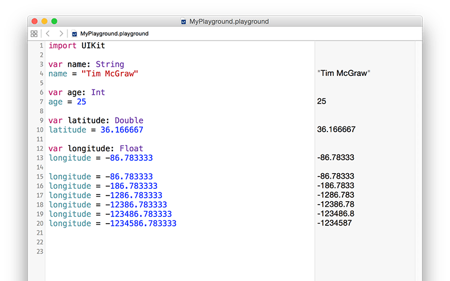Click the -186.7833 result in sidebar

[335, 185]
